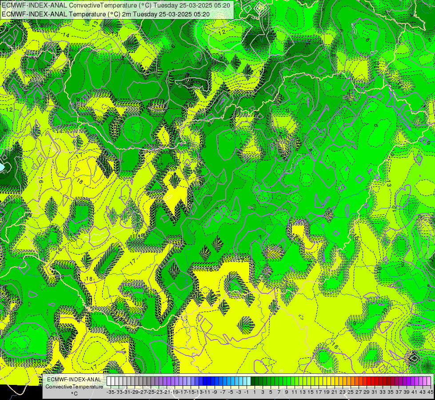
Task: Click the 'ECMWF-INDEX-ANAL' label in the legend
Action: 74,379
